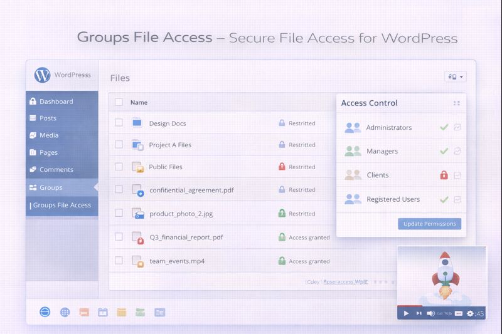Toggle captions in the video player
The width and height of the screenshot is (502, 334).
pyautogui.click(x=459, y=313)
